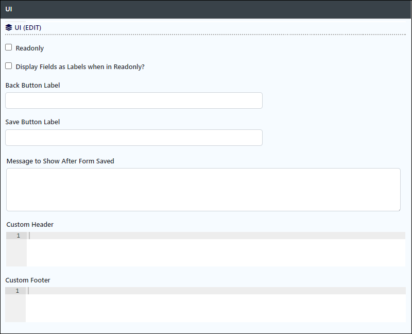Screen dimensions: 412x334
Task: Focus the Message to Show After Form Saved textarea
Action: point(203,190)
